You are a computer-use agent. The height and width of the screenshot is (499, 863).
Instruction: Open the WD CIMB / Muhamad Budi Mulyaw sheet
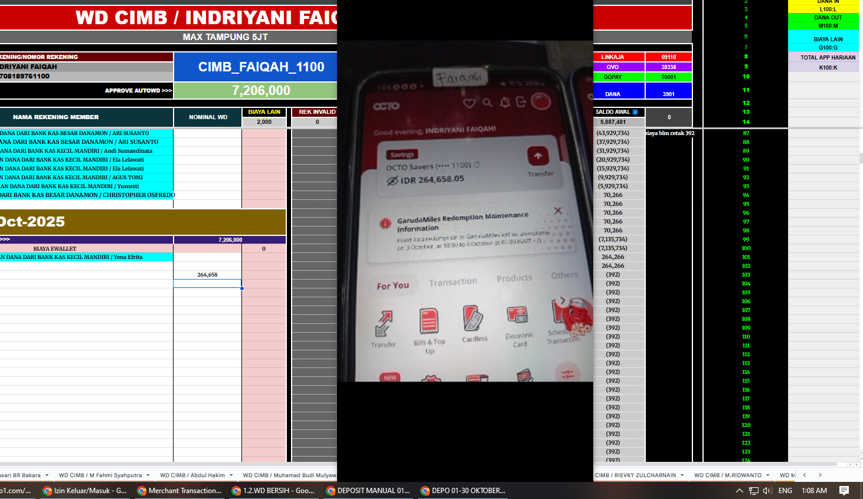tap(290, 475)
